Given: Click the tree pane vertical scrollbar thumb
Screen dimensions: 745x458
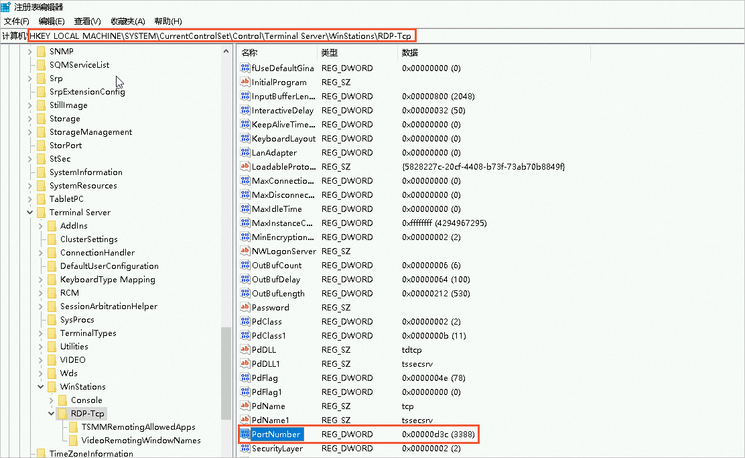Looking at the screenshot, I should pos(226,374).
